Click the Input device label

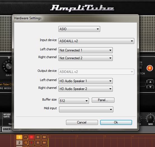(x=48, y=40)
